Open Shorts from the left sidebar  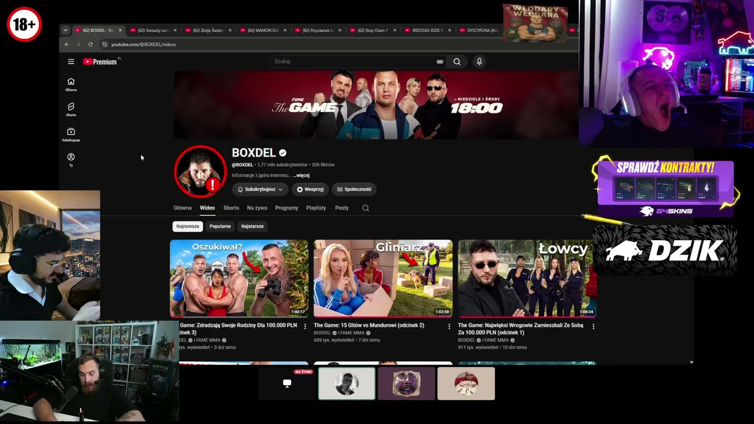point(71,110)
